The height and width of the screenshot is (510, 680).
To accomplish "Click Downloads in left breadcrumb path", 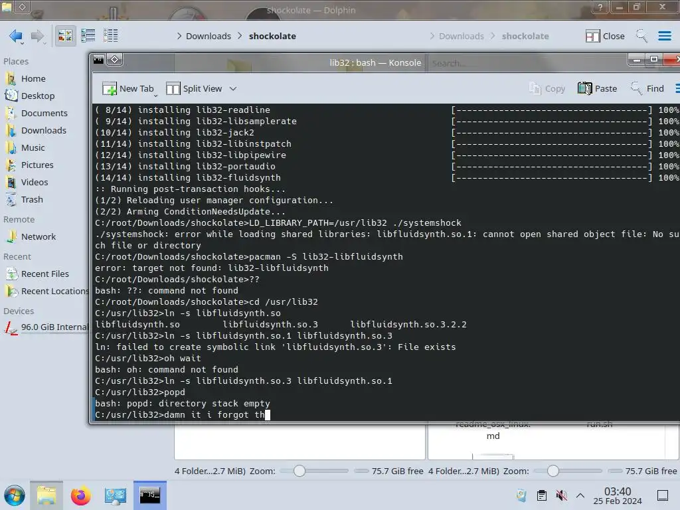I will (208, 36).
